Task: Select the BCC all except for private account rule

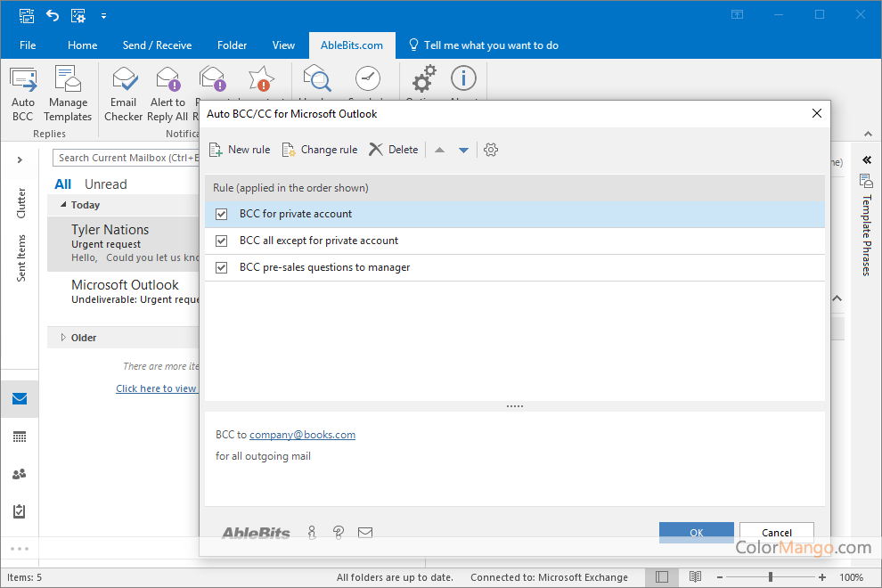Action: (515, 241)
